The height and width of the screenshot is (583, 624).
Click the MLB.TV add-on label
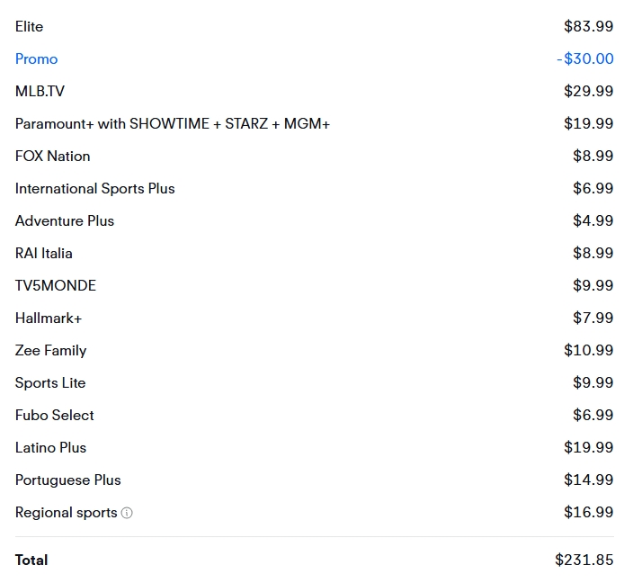40,92
